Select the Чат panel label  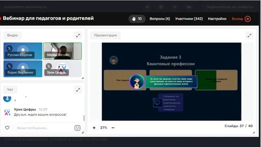10,90
